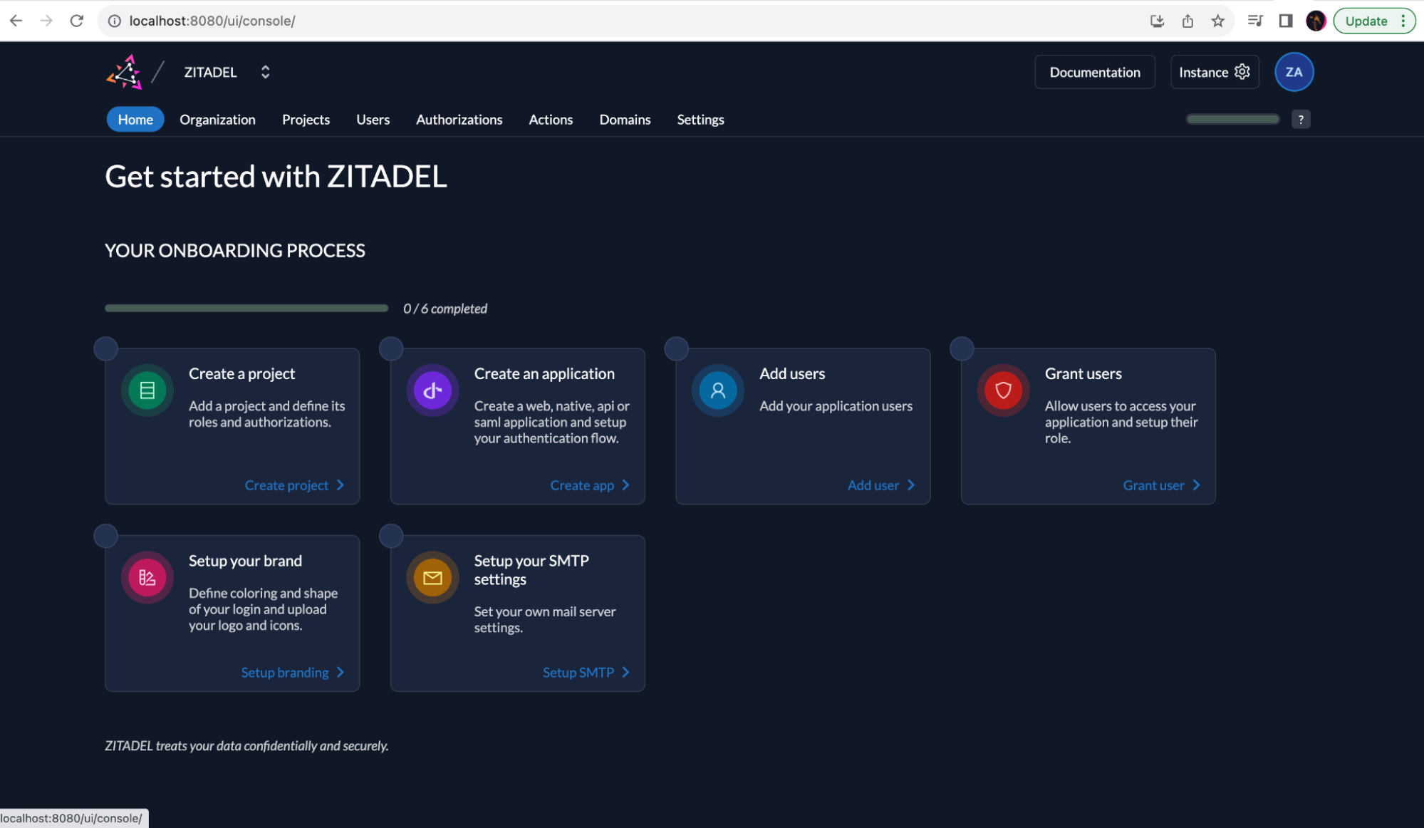
Task: Toggle completion circle on Add users card
Action: (x=676, y=348)
